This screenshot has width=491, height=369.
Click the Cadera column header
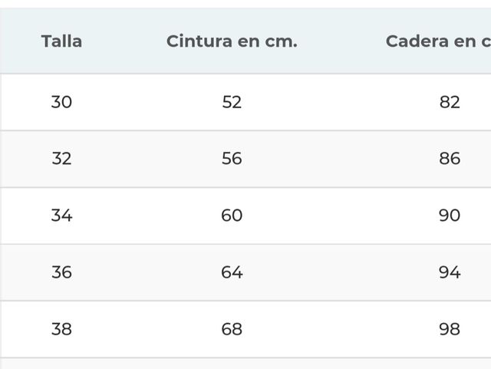point(438,41)
